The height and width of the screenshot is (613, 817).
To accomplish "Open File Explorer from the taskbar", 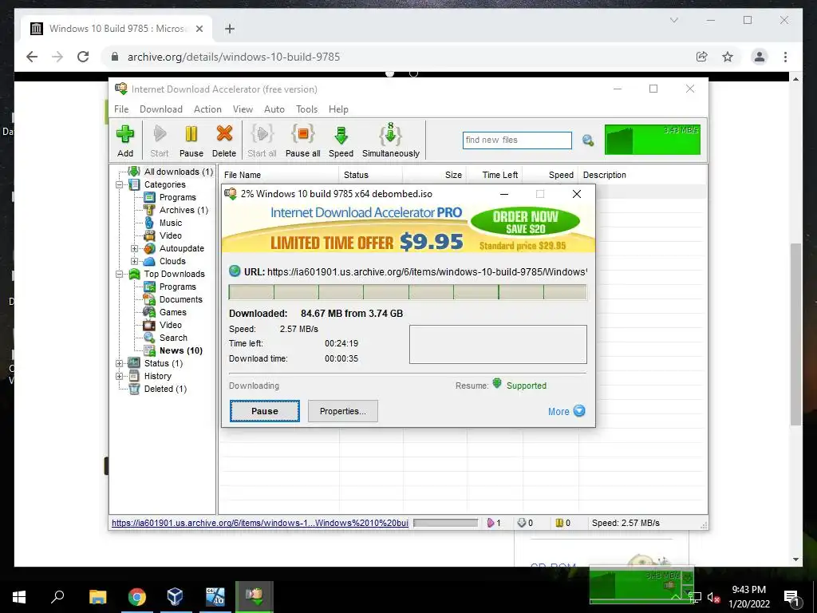I will click(98, 596).
